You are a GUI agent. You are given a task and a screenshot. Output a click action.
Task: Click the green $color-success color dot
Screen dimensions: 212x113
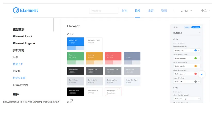[195, 58]
